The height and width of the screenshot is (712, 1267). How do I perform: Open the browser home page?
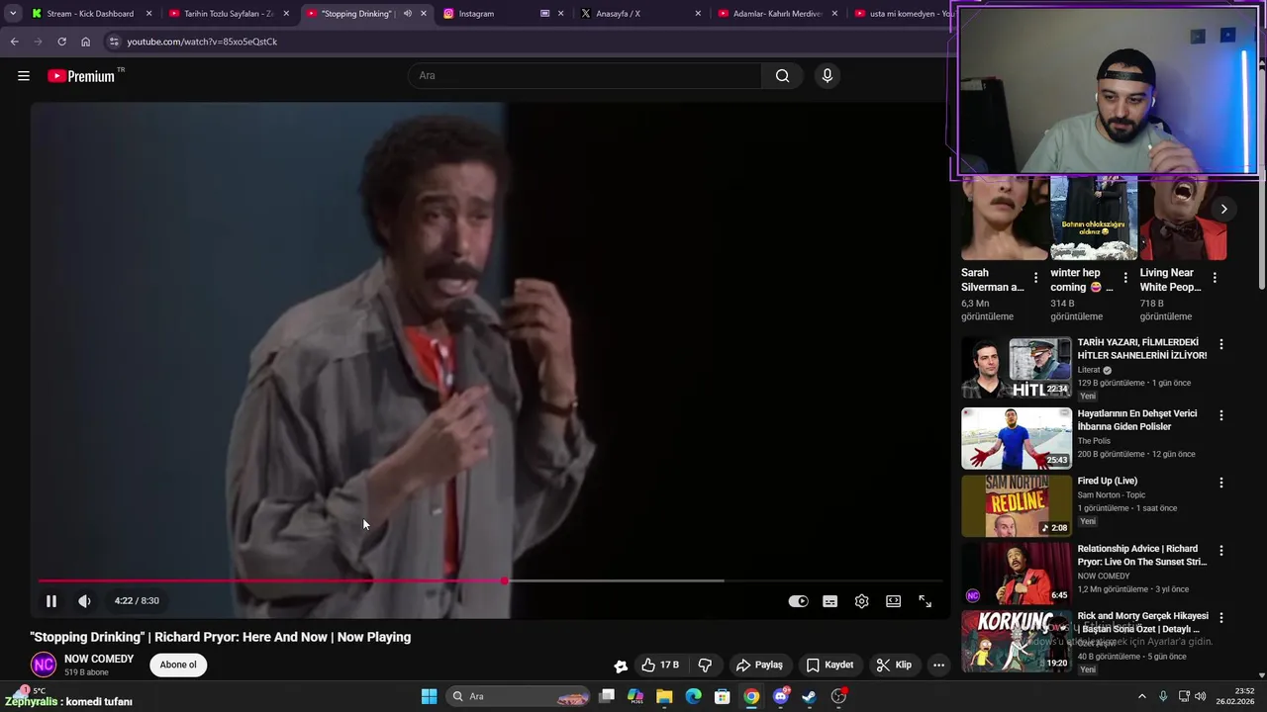(x=85, y=42)
